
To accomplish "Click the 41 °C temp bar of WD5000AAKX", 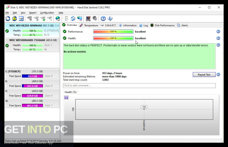I will [x=32, y=49].
